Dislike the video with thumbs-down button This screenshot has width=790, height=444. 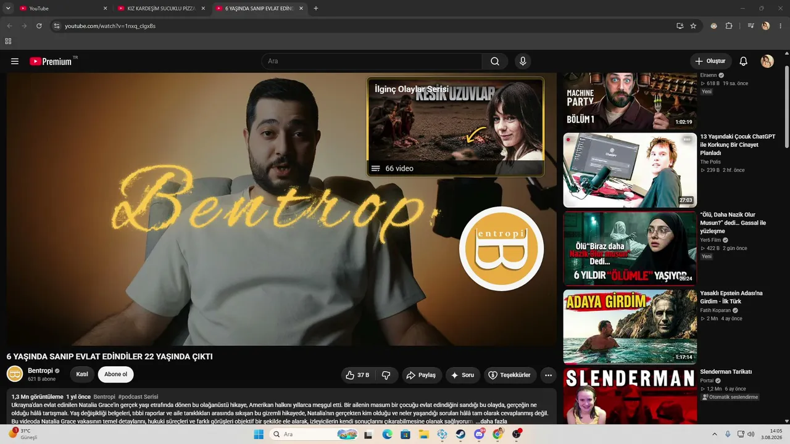(386, 375)
